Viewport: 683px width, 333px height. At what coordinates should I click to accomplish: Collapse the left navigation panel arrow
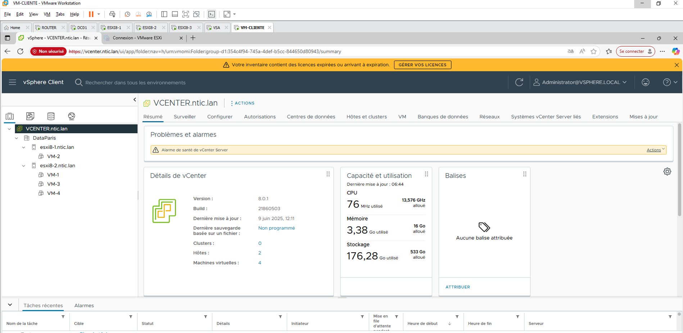tap(135, 99)
